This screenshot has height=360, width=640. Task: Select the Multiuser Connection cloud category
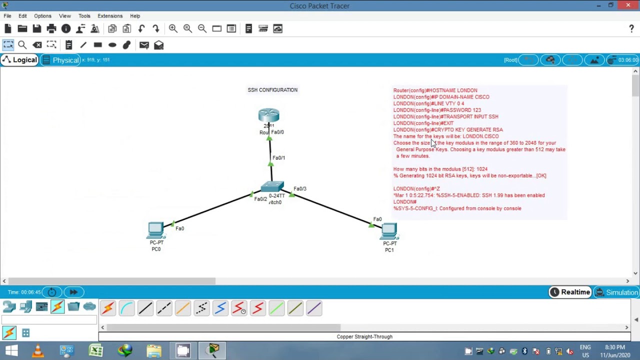(x=89, y=306)
